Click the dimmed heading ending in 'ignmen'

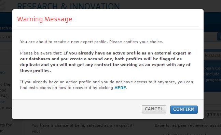(212, 114)
